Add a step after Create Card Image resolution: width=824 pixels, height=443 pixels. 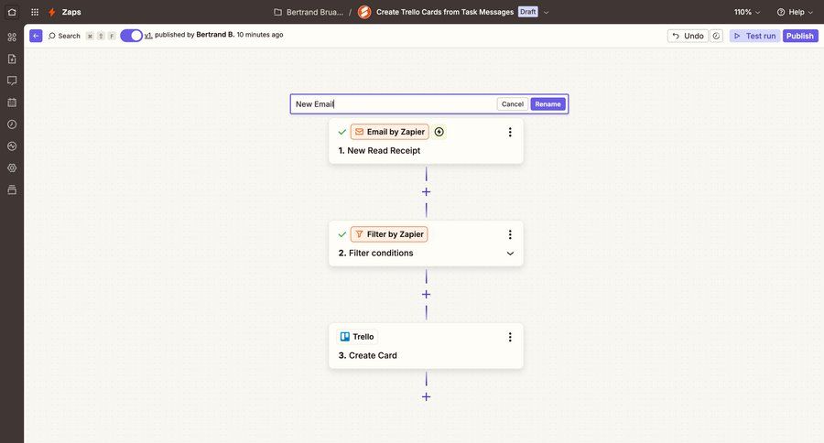(426, 396)
